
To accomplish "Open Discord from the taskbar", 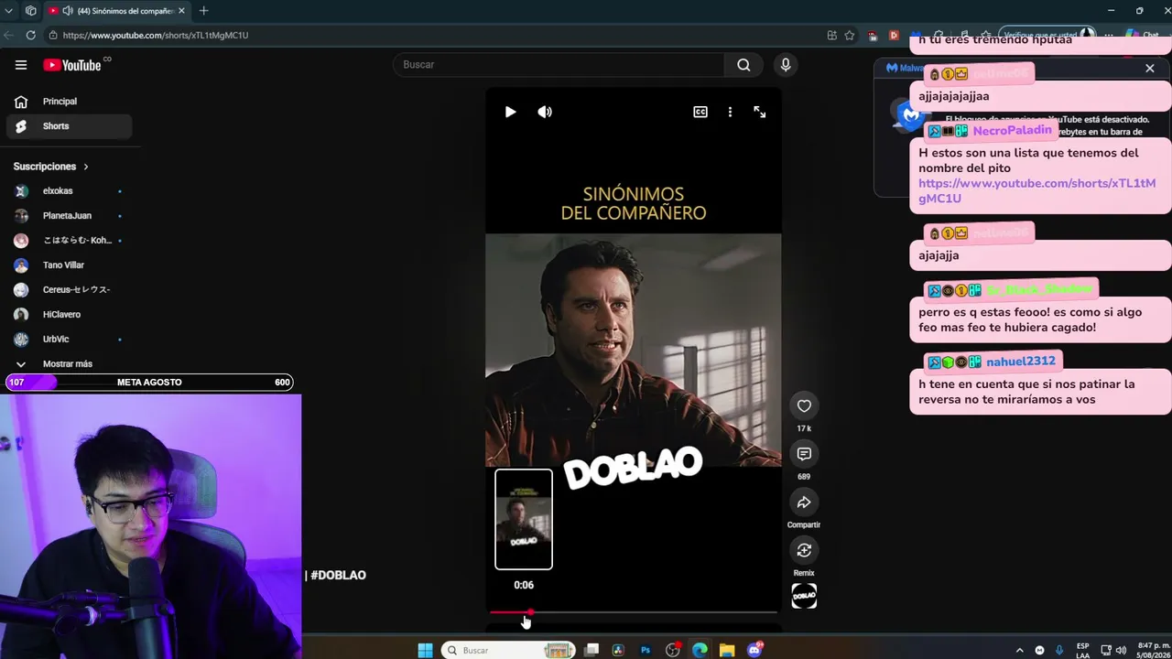I will [x=754, y=650].
